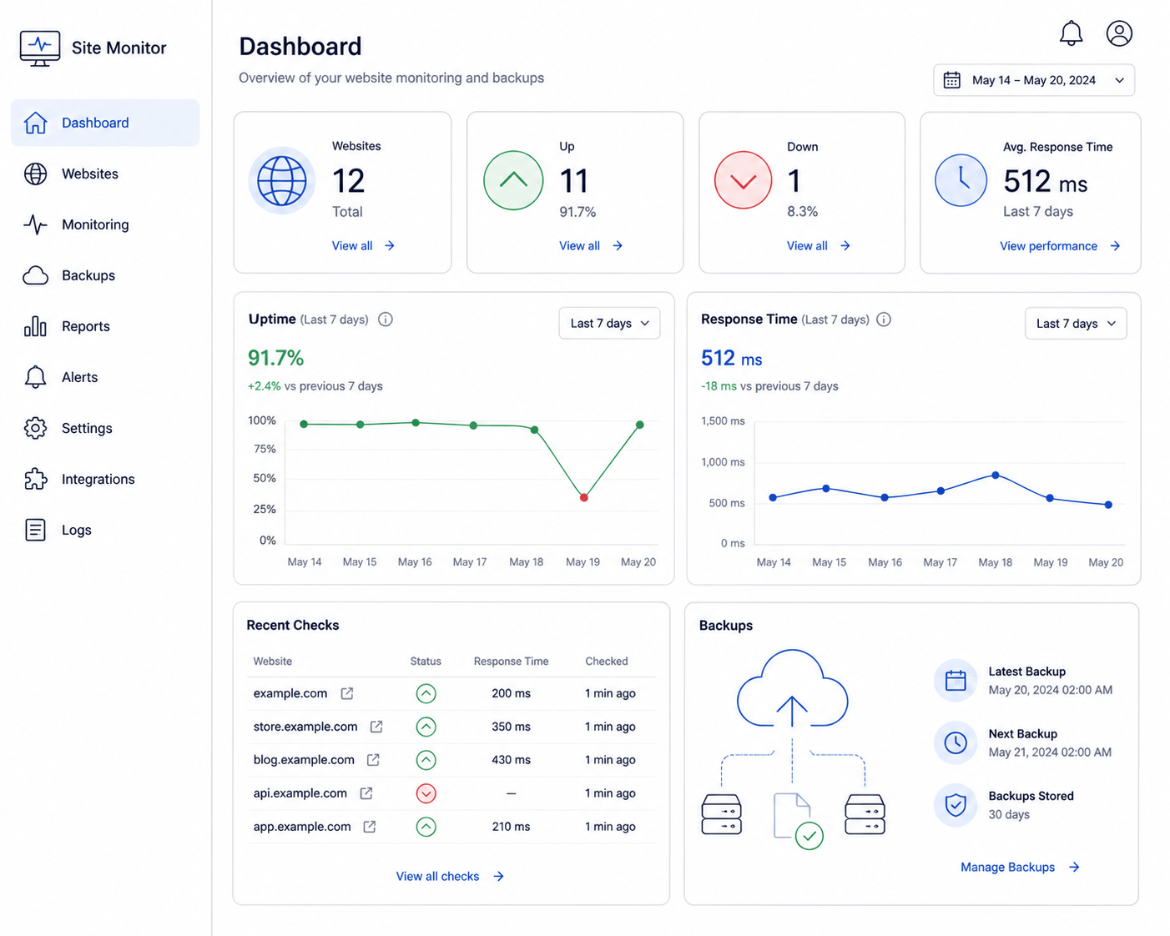Navigate to Backups in the sidebar

click(105, 275)
